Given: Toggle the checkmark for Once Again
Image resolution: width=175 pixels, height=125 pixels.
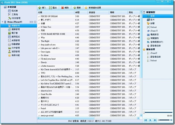Looking at the screenshot, I should coord(39,52).
